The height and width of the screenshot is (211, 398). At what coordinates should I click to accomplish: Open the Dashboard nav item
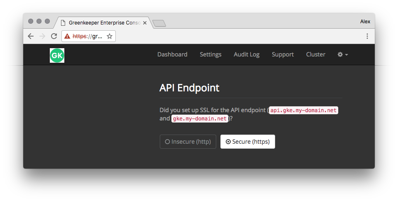coord(172,54)
